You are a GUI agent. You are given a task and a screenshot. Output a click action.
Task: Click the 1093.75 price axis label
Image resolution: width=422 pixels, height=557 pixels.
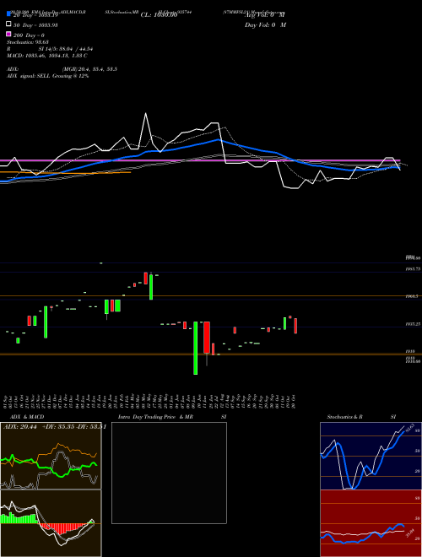(x=413, y=269)
